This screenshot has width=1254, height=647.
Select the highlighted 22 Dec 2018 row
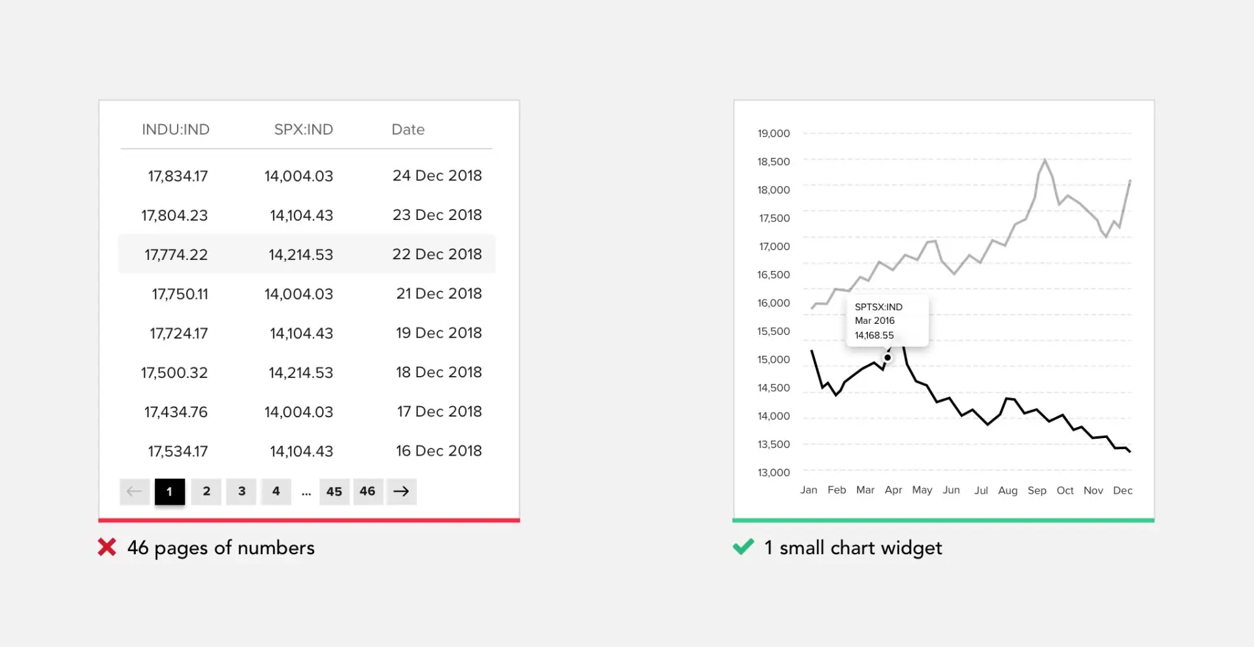pyautogui.click(x=307, y=254)
